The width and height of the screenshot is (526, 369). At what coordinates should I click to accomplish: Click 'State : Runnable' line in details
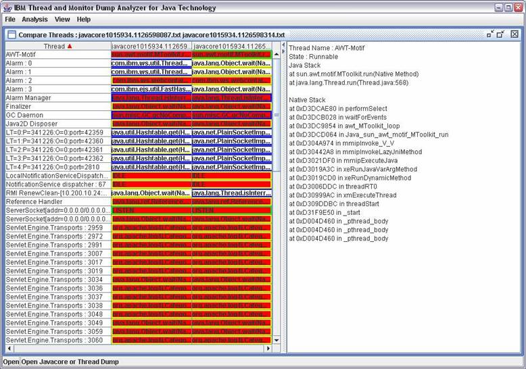(313, 57)
